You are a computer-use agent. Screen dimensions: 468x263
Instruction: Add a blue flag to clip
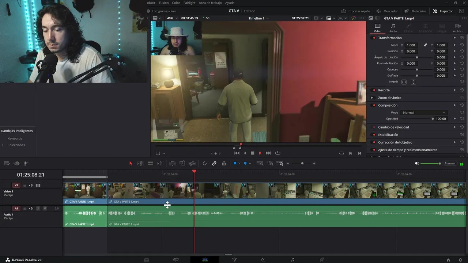pos(235,163)
